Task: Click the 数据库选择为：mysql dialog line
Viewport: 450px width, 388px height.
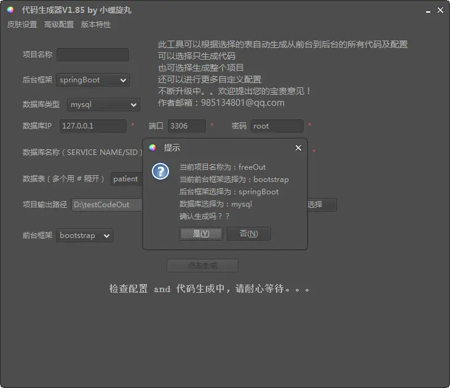Action: point(216,204)
